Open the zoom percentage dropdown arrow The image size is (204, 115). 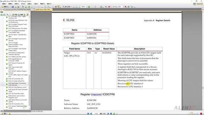pos(87,7)
